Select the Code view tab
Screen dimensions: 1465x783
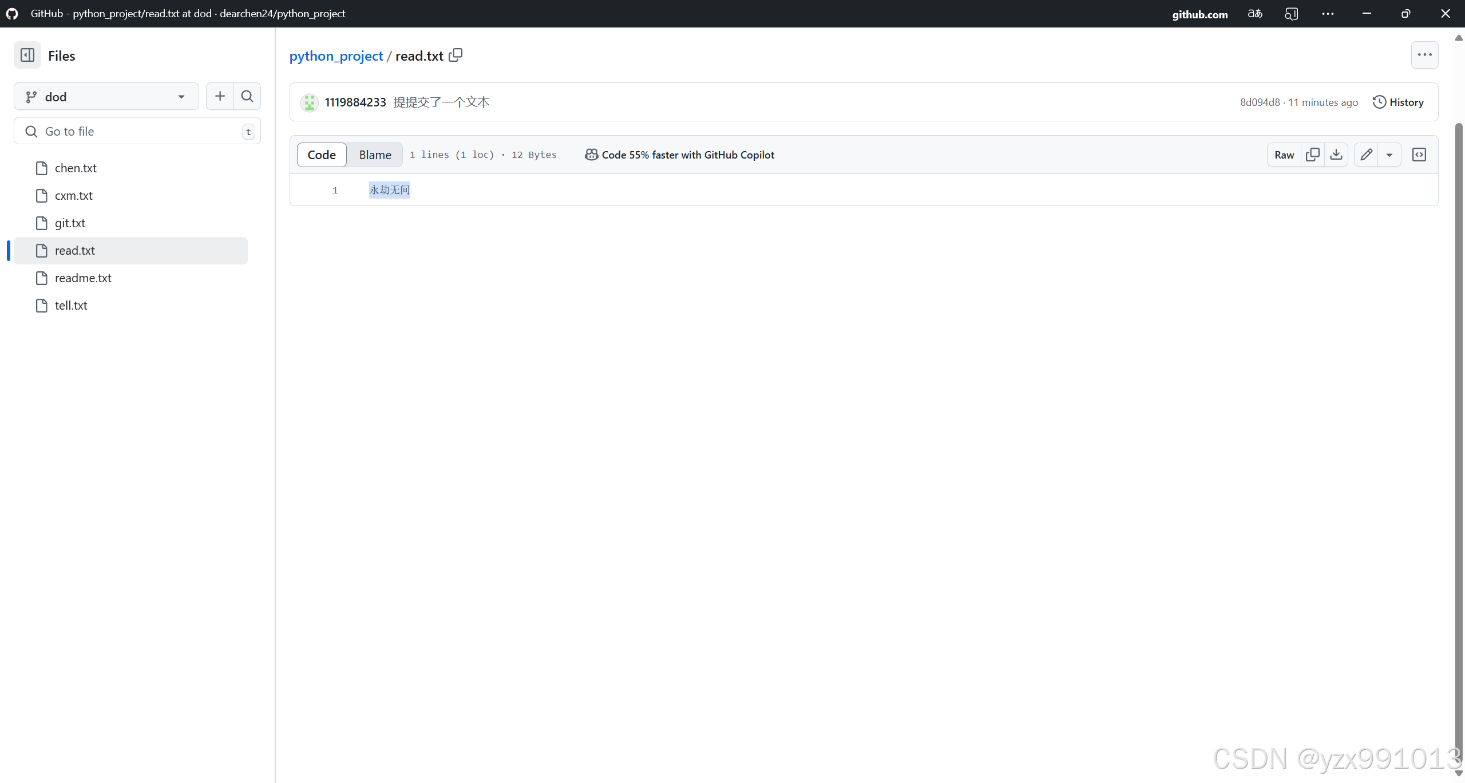click(322, 155)
